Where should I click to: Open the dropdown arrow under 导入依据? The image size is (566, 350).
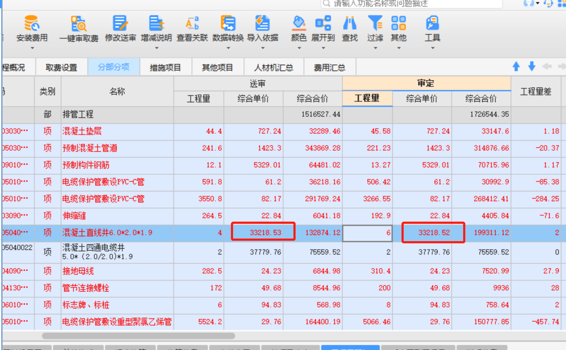point(262,48)
